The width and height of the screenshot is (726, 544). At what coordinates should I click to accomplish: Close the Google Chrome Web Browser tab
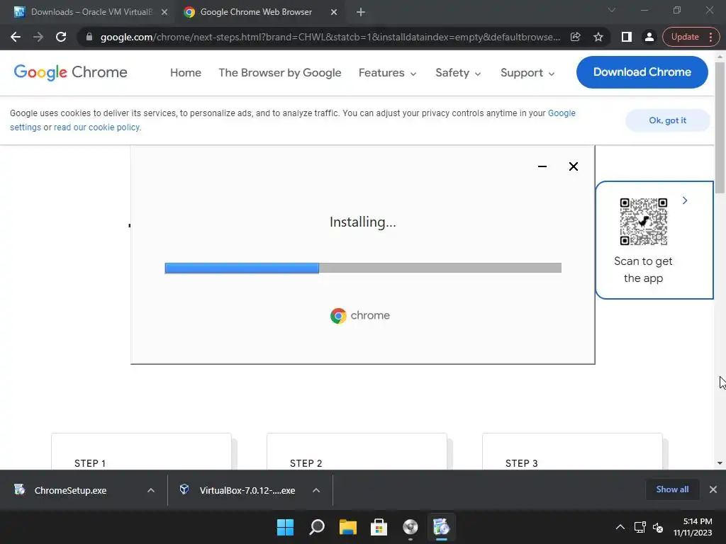[x=334, y=12]
